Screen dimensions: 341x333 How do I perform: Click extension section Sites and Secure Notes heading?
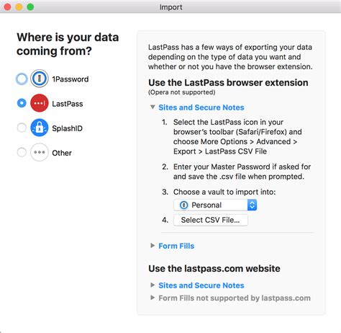(x=201, y=107)
